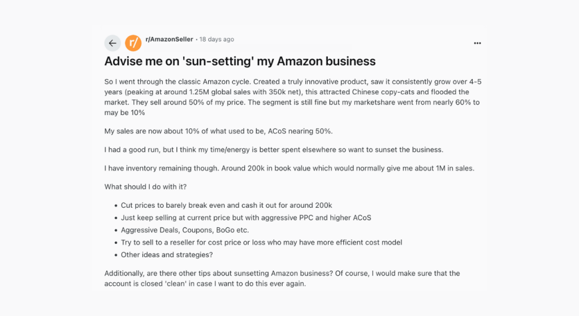
Task: Click the line mentioning 1.25M global sales
Action: point(287,92)
